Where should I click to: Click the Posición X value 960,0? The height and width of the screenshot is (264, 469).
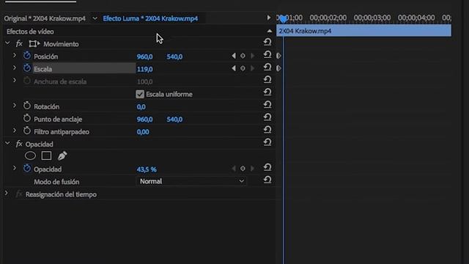(x=145, y=56)
